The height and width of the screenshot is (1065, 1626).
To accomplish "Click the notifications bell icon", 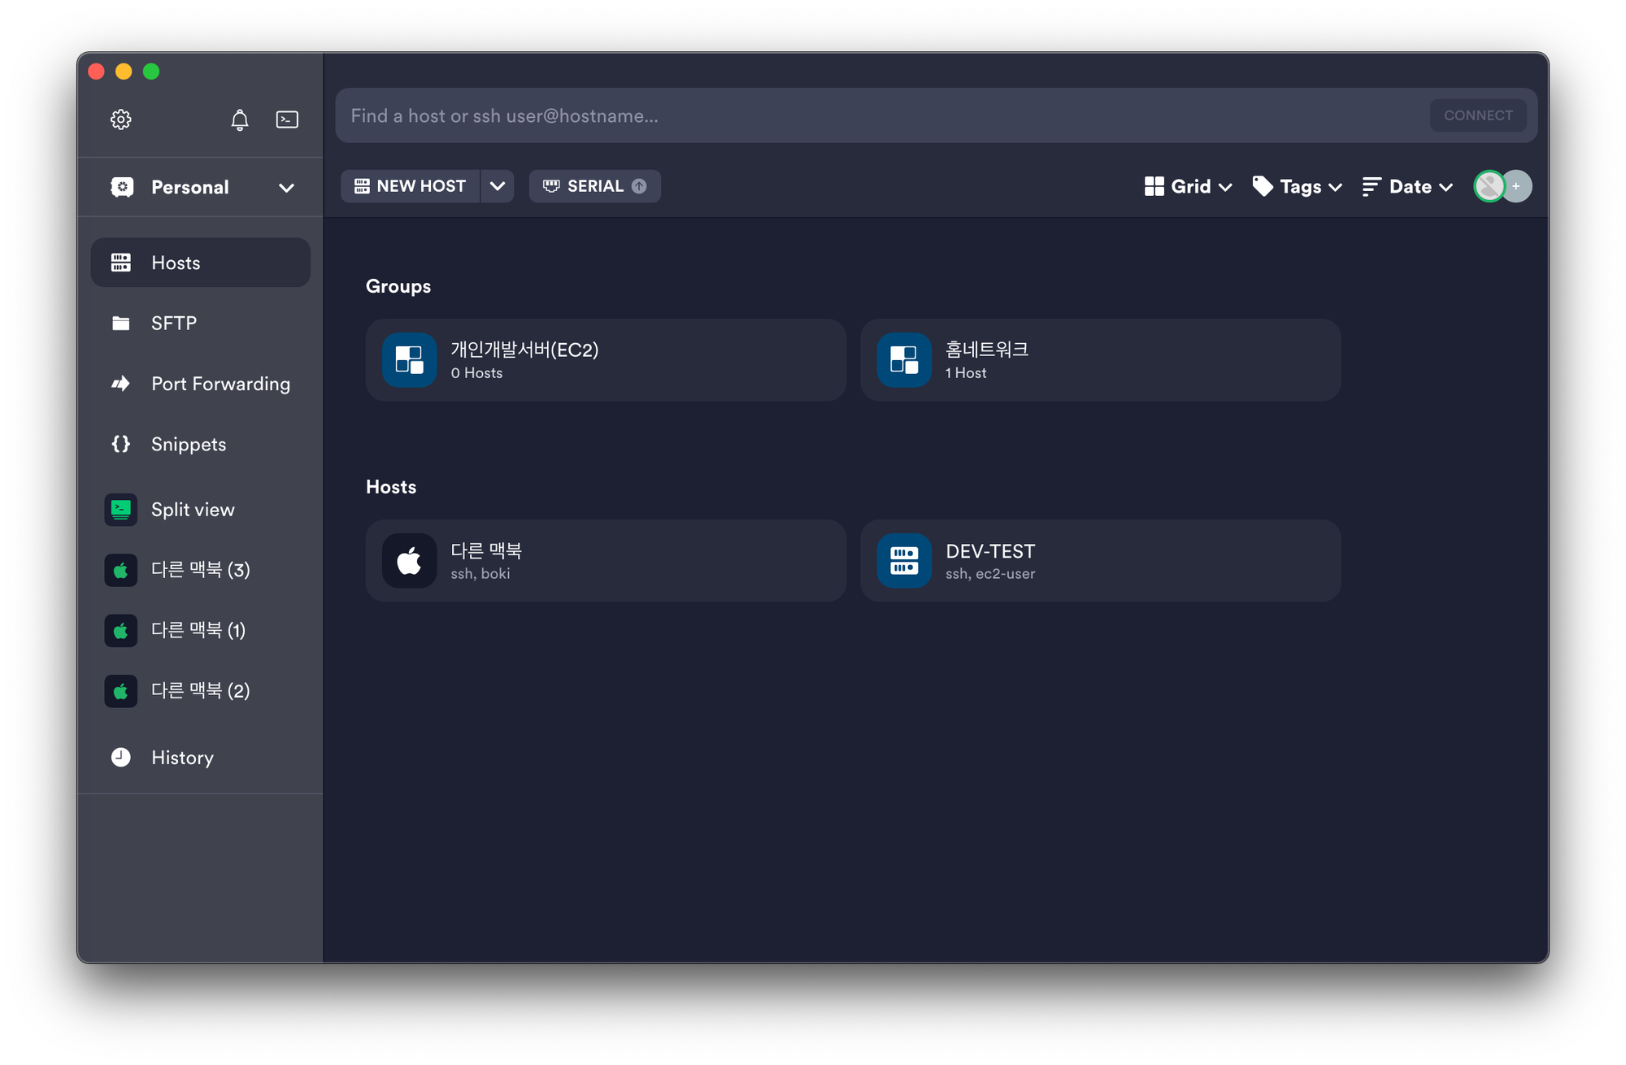I will tap(239, 120).
